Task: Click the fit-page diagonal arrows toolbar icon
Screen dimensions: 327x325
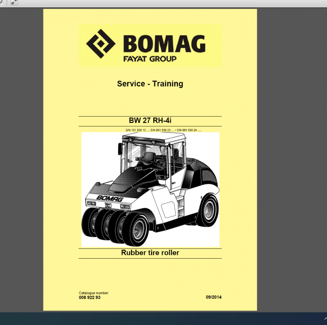Action: (x=14, y=3)
